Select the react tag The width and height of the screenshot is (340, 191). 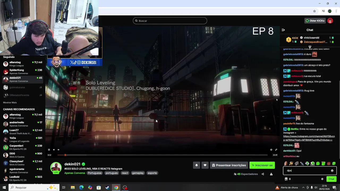coord(125,173)
